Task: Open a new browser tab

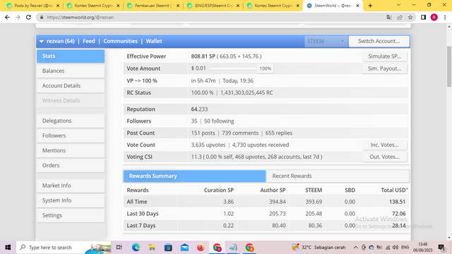Action: [x=370, y=6]
